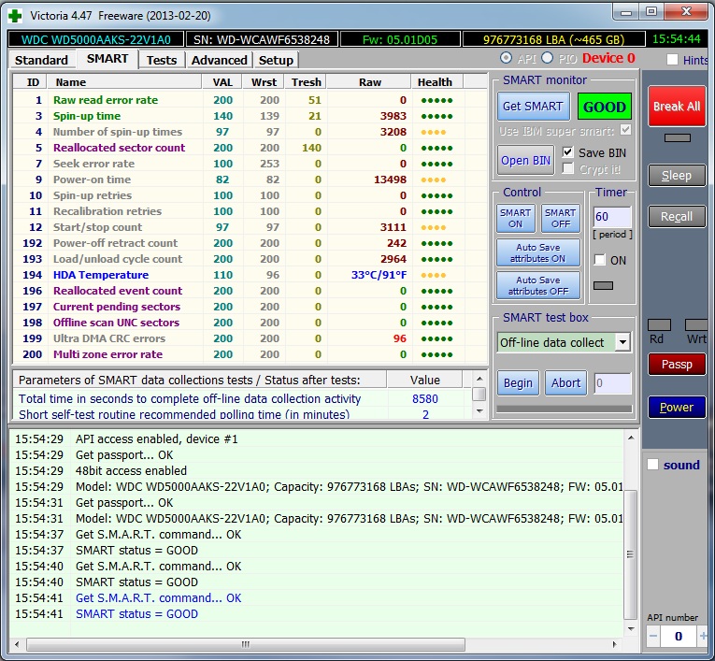Click the Total time off-line data collection row
The image size is (715, 661).
tap(242, 398)
